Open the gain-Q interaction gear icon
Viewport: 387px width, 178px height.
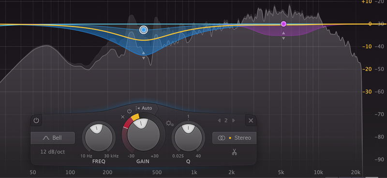[x=170, y=123]
